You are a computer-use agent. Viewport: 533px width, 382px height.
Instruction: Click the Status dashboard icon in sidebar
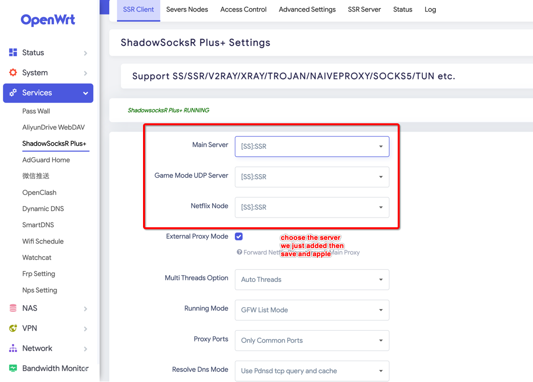point(13,52)
